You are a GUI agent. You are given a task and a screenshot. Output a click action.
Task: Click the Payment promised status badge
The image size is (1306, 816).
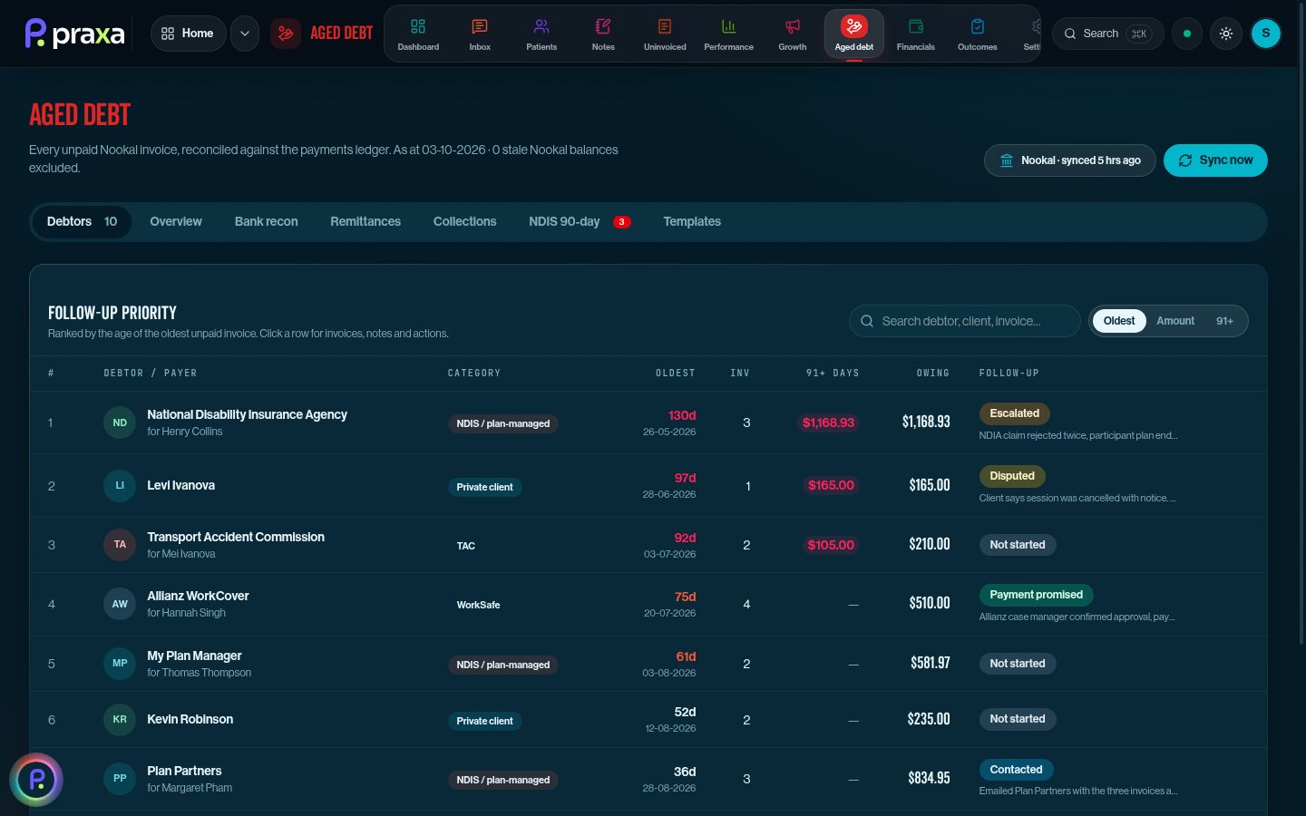coord(1036,595)
